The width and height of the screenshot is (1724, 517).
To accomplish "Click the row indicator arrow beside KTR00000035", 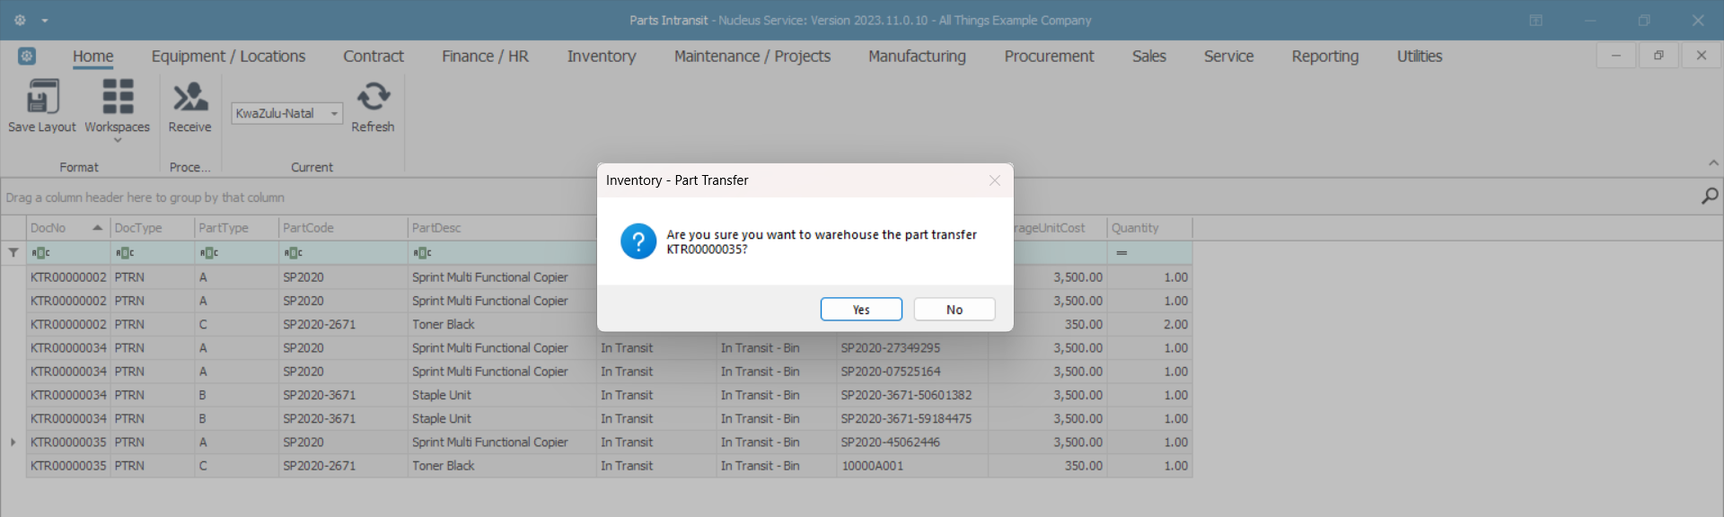I will (13, 443).
